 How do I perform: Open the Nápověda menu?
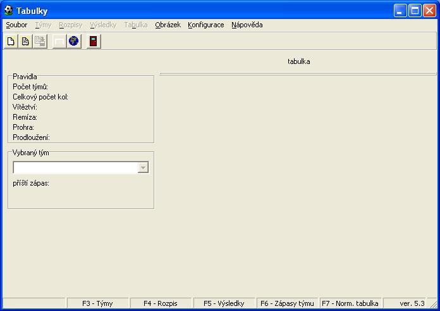[247, 25]
